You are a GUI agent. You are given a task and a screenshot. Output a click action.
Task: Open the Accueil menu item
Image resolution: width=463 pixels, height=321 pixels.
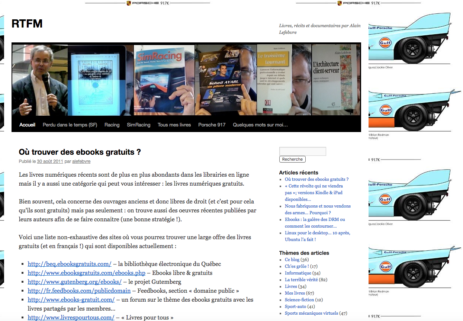click(x=27, y=125)
